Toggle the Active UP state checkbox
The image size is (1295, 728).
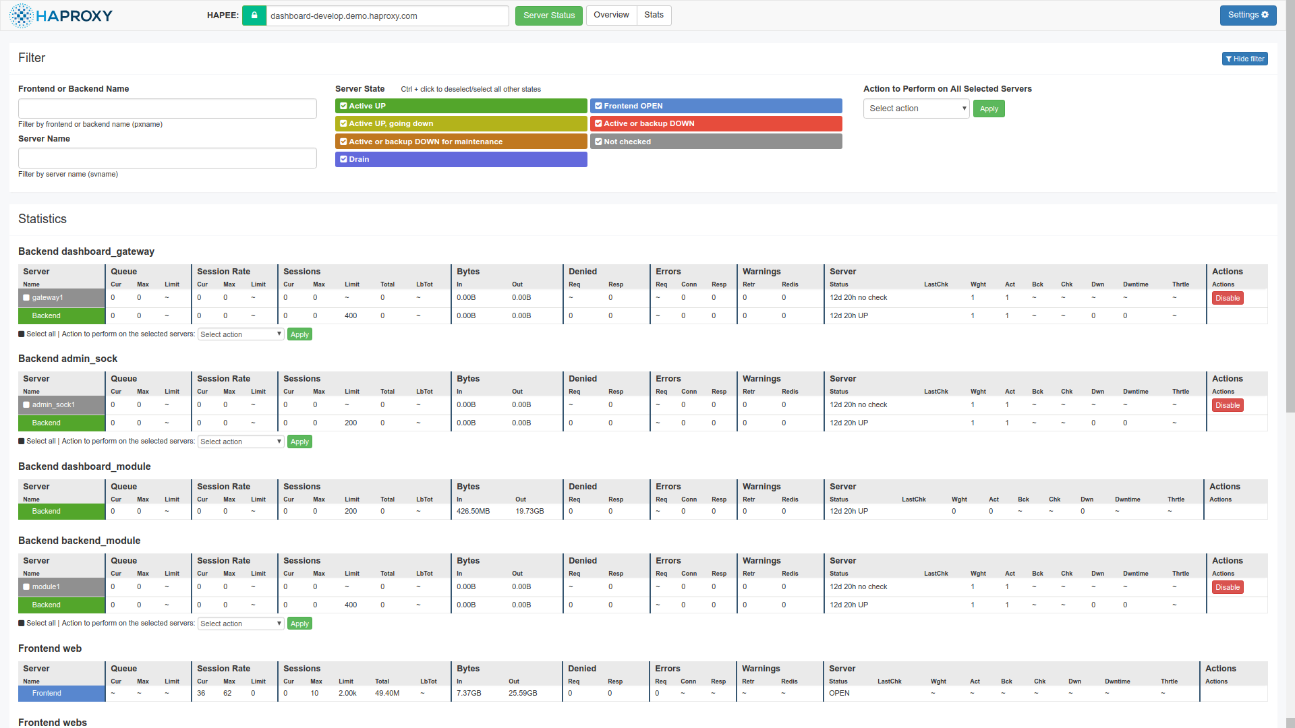coord(343,106)
